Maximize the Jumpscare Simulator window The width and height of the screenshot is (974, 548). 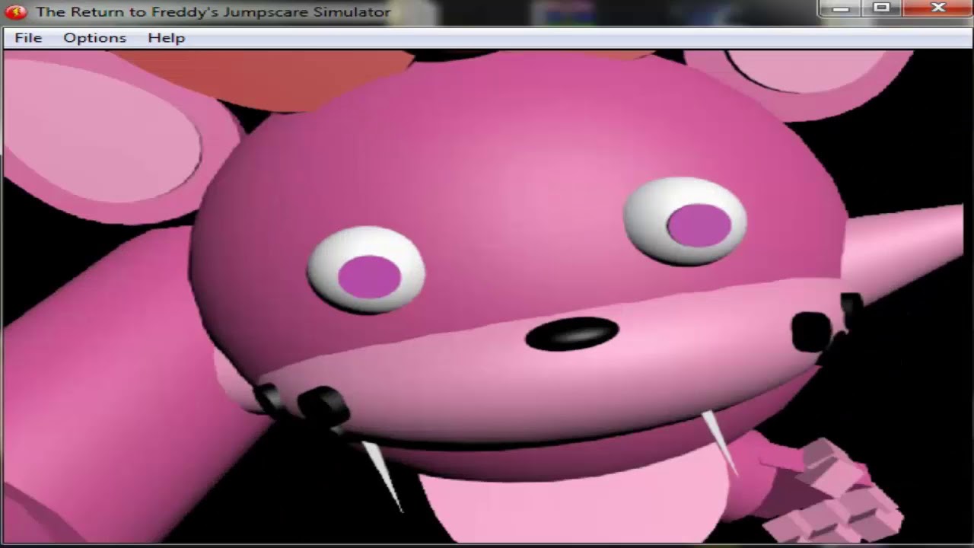[x=882, y=8]
